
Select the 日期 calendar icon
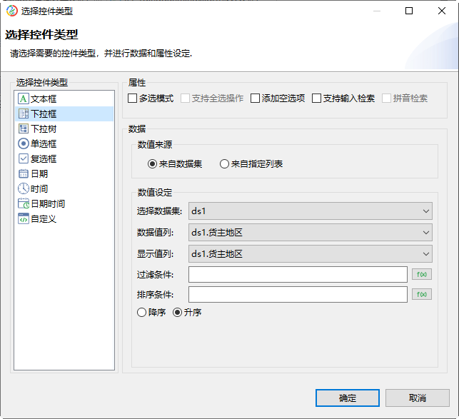point(23,173)
